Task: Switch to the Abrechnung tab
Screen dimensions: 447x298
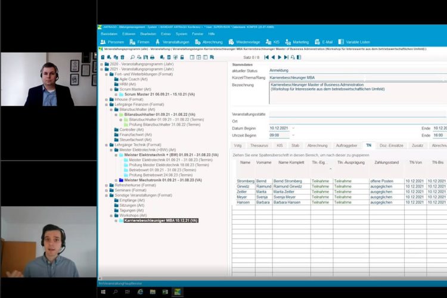Action: tap(317, 145)
